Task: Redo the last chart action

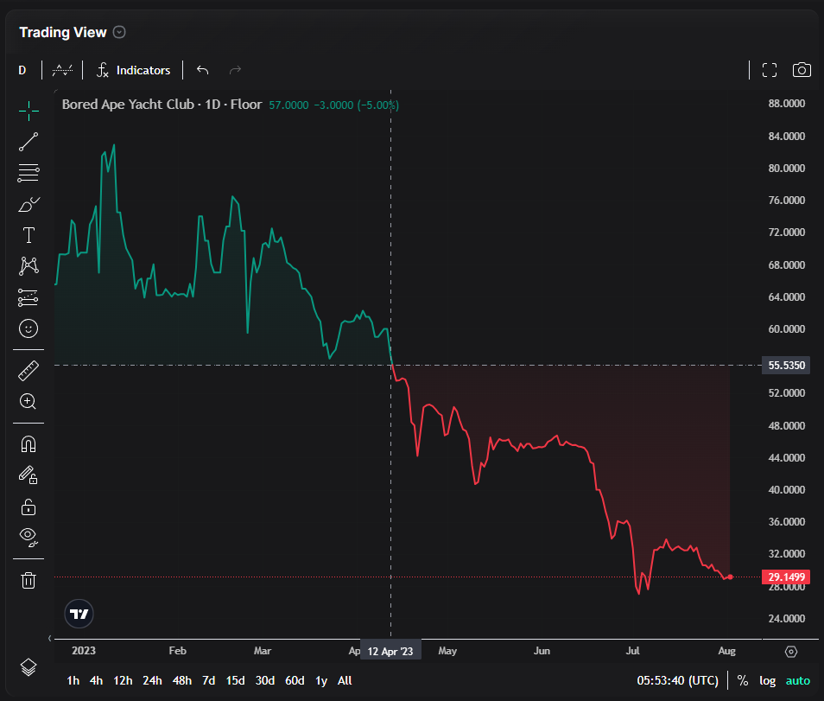Action: click(235, 70)
